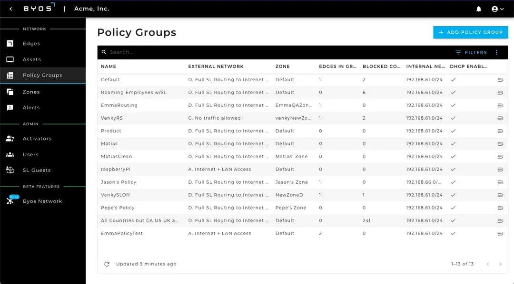
Task: Click the Matias' Zone cell
Action: coord(291,156)
